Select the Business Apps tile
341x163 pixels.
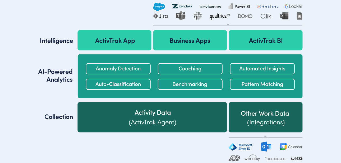(190, 40)
